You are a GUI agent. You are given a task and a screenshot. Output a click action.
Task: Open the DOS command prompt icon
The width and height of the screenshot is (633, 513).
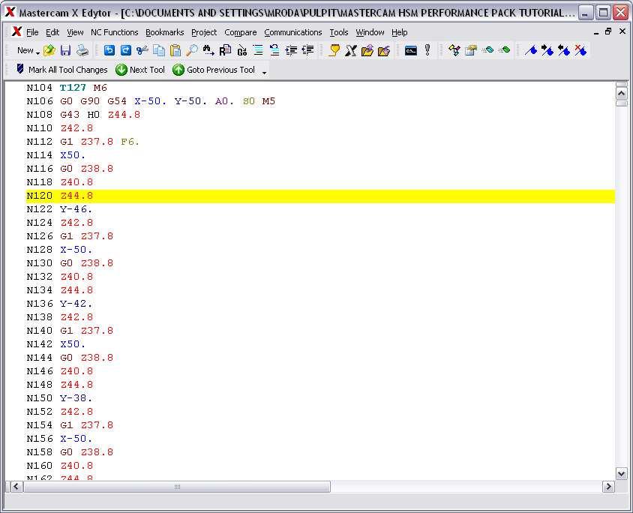(410, 50)
